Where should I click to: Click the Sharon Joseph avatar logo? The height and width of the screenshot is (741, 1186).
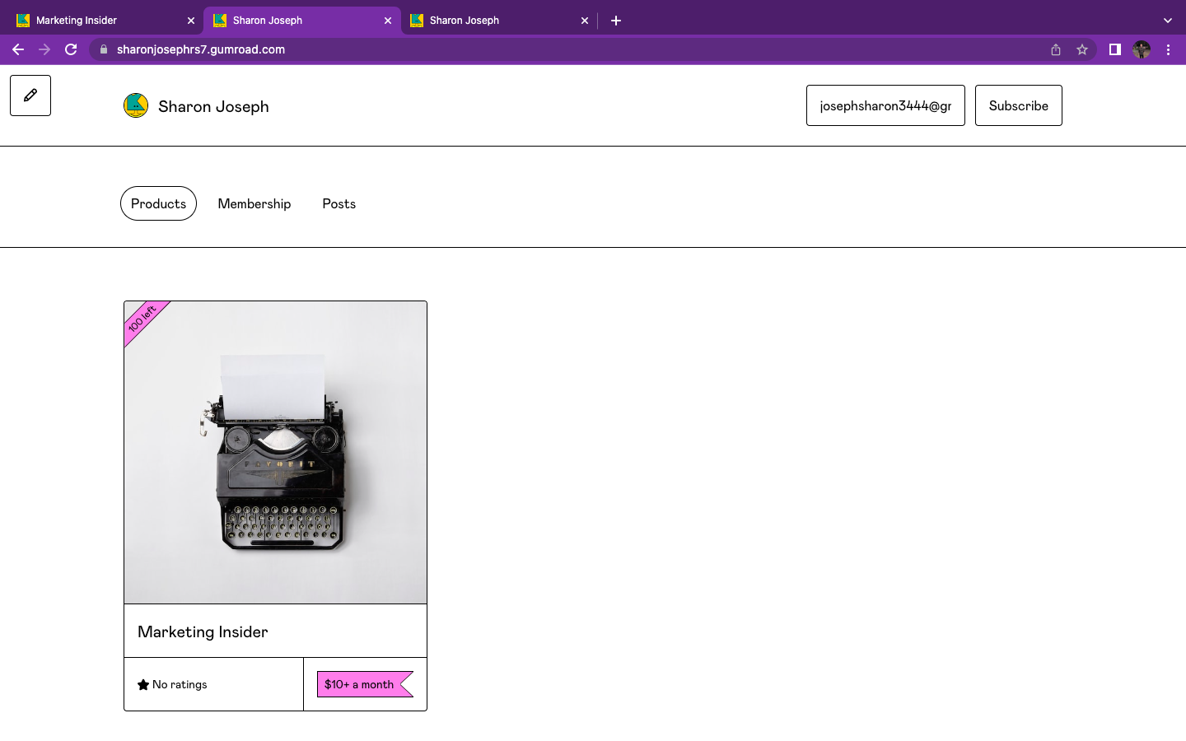(x=136, y=105)
